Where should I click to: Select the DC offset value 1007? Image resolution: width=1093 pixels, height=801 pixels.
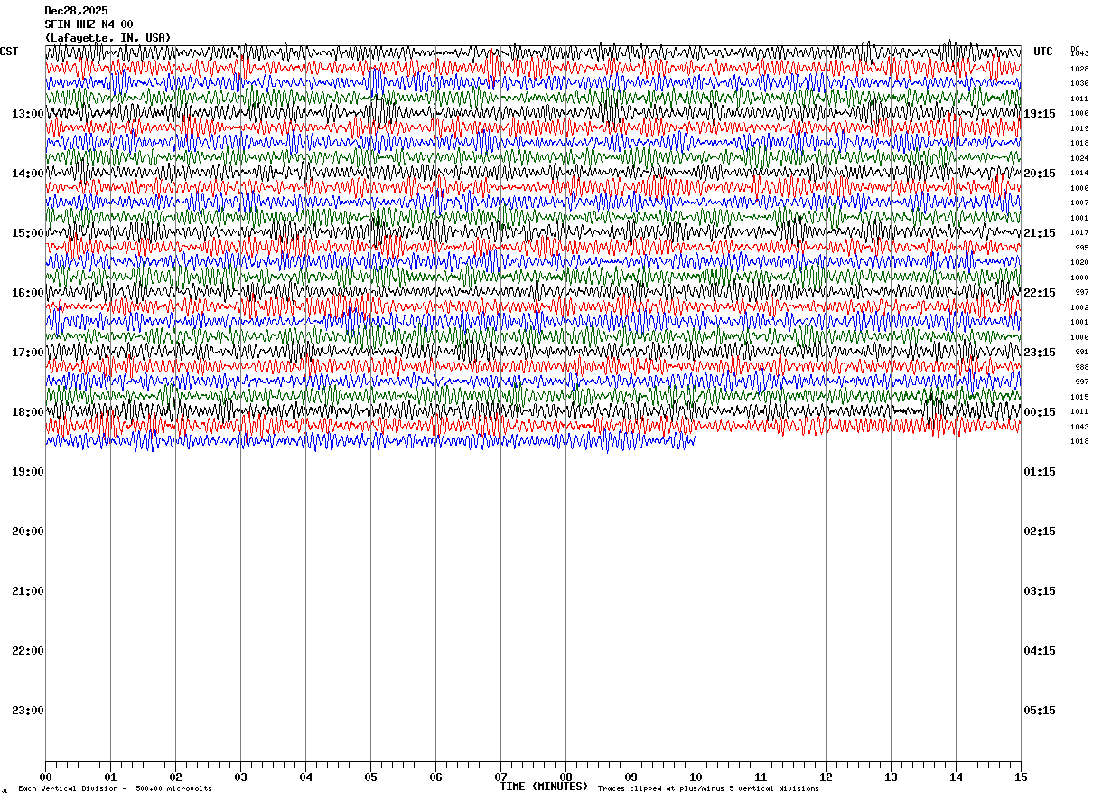(x=1079, y=203)
